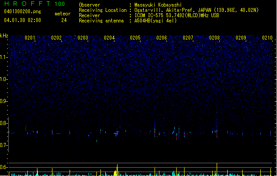Click the HROFFT 1.0.0 title text
Viewport: 277px width, 176px height.
coord(34,4)
